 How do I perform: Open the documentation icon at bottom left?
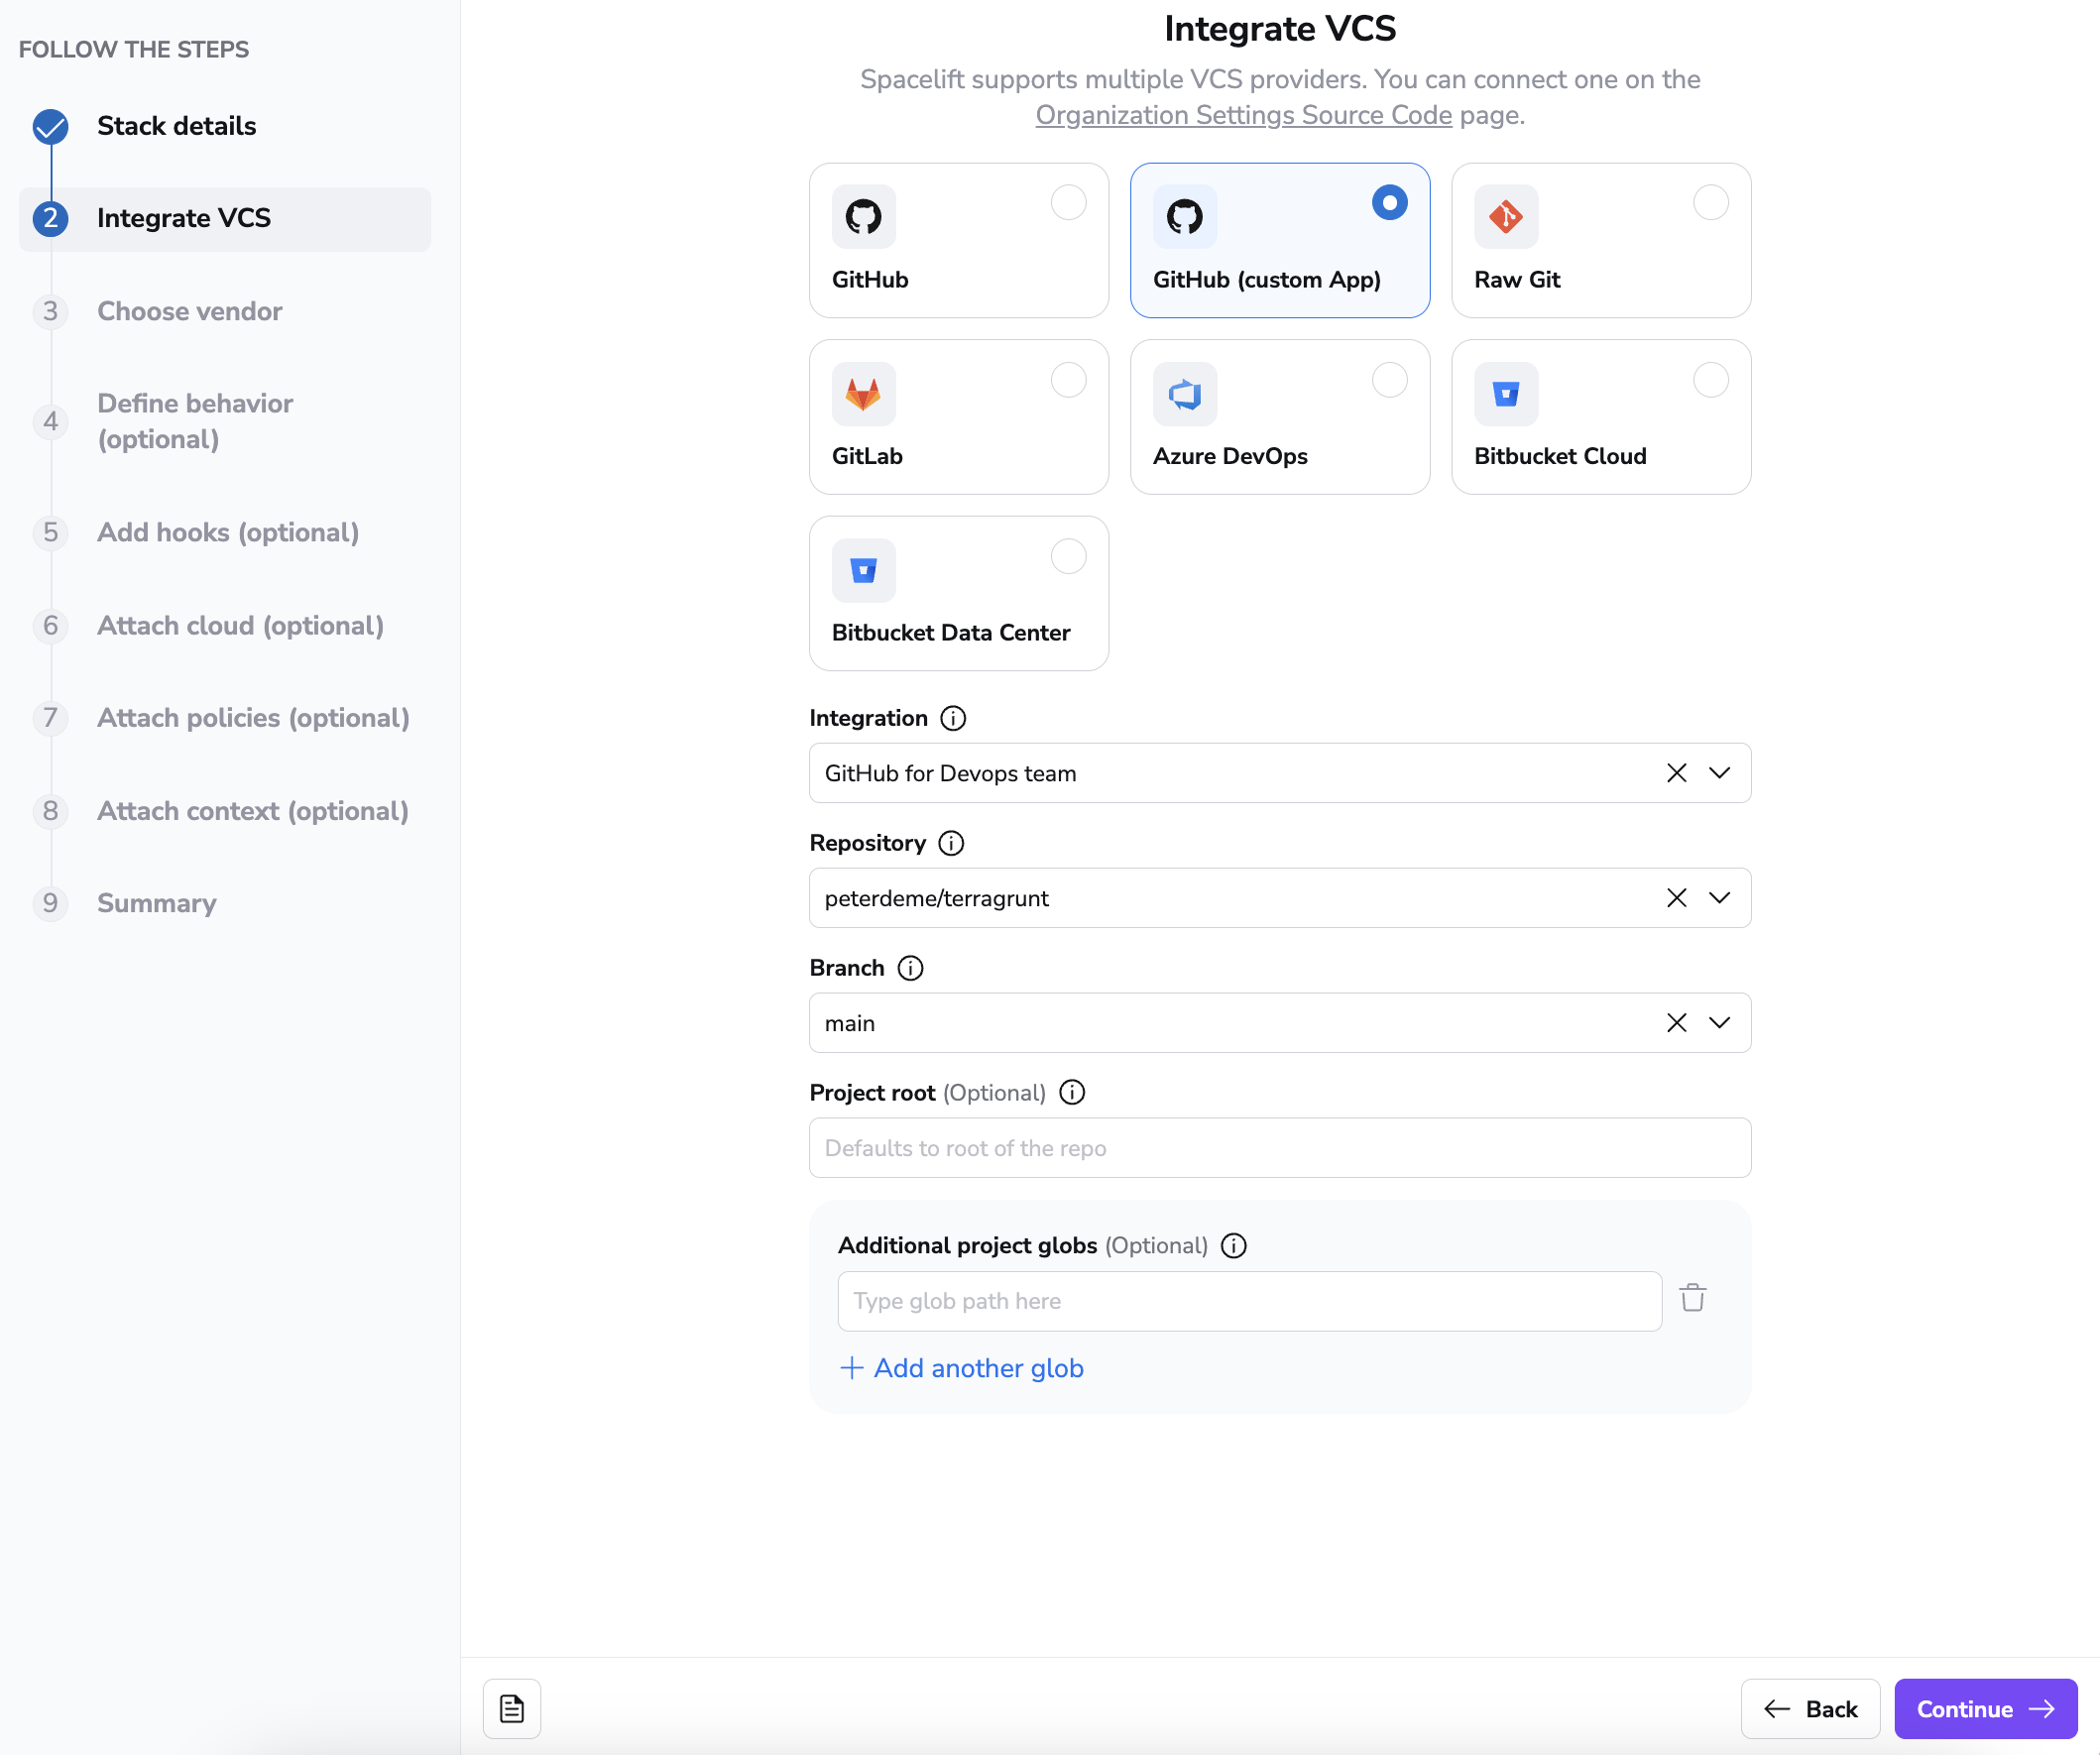pyautogui.click(x=512, y=1708)
